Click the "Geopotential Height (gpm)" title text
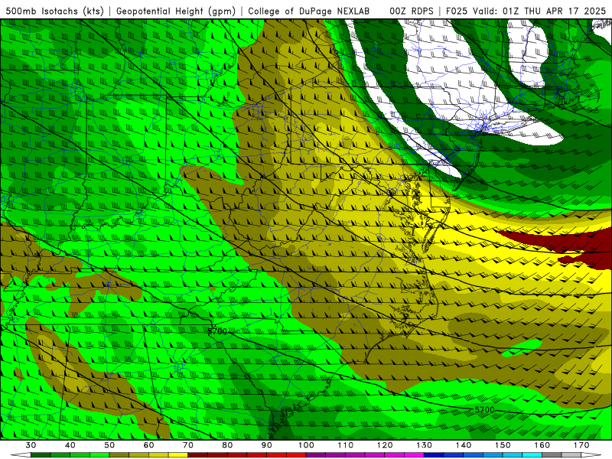Viewport: 612px width, 459px height. coord(176,11)
